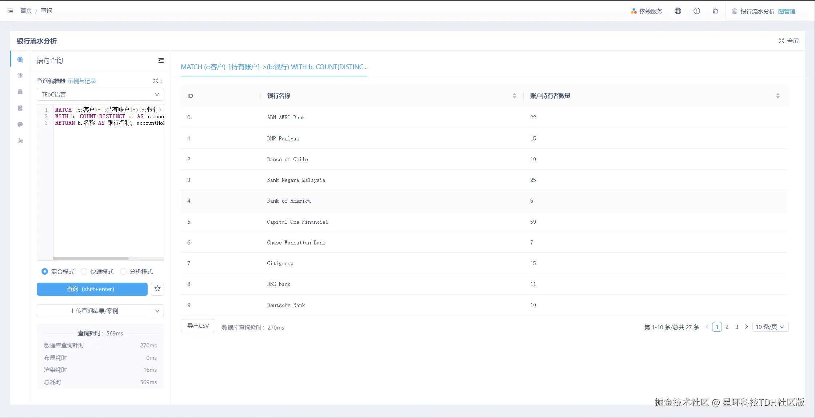The width and height of the screenshot is (815, 418).
Task: Open the query editor three-dot more menu
Action: click(x=161, y=81)
